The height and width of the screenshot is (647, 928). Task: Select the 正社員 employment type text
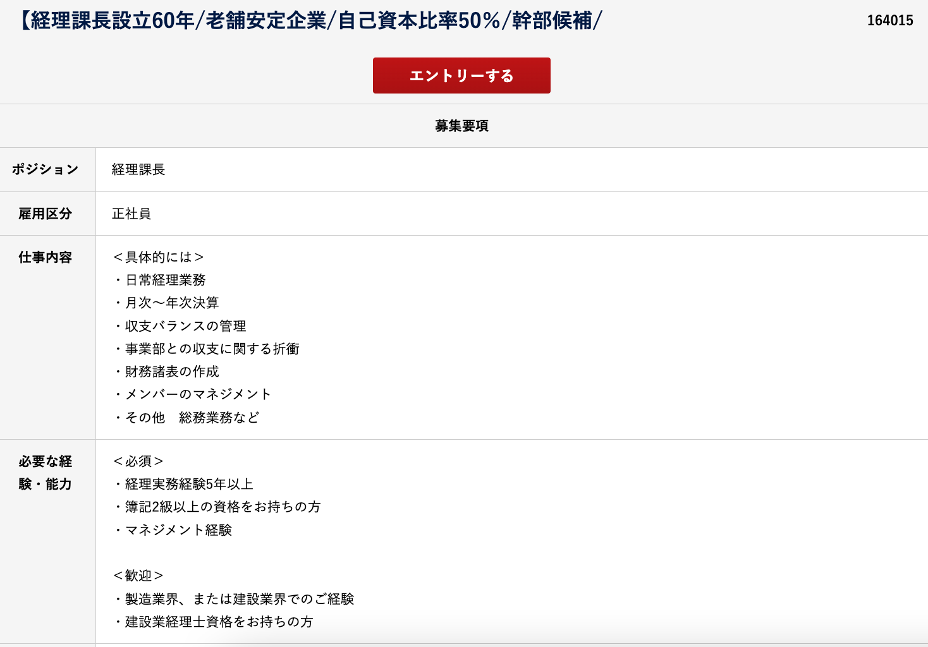pyautogui.click(x=131, y=214)
